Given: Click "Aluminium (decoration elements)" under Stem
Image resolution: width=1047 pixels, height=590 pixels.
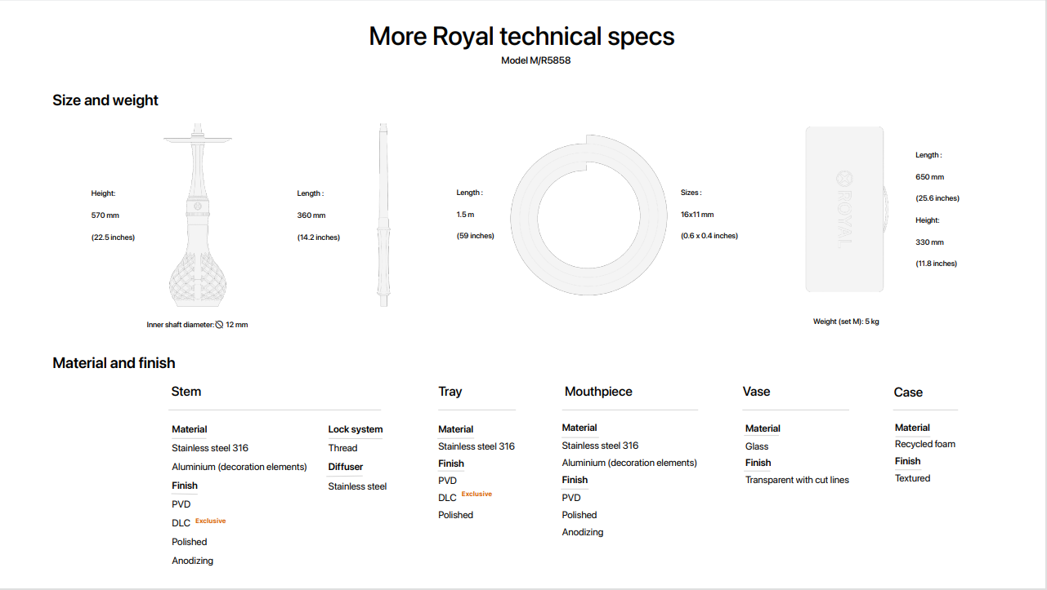Looking at the screenshot, I should [239, 467].
